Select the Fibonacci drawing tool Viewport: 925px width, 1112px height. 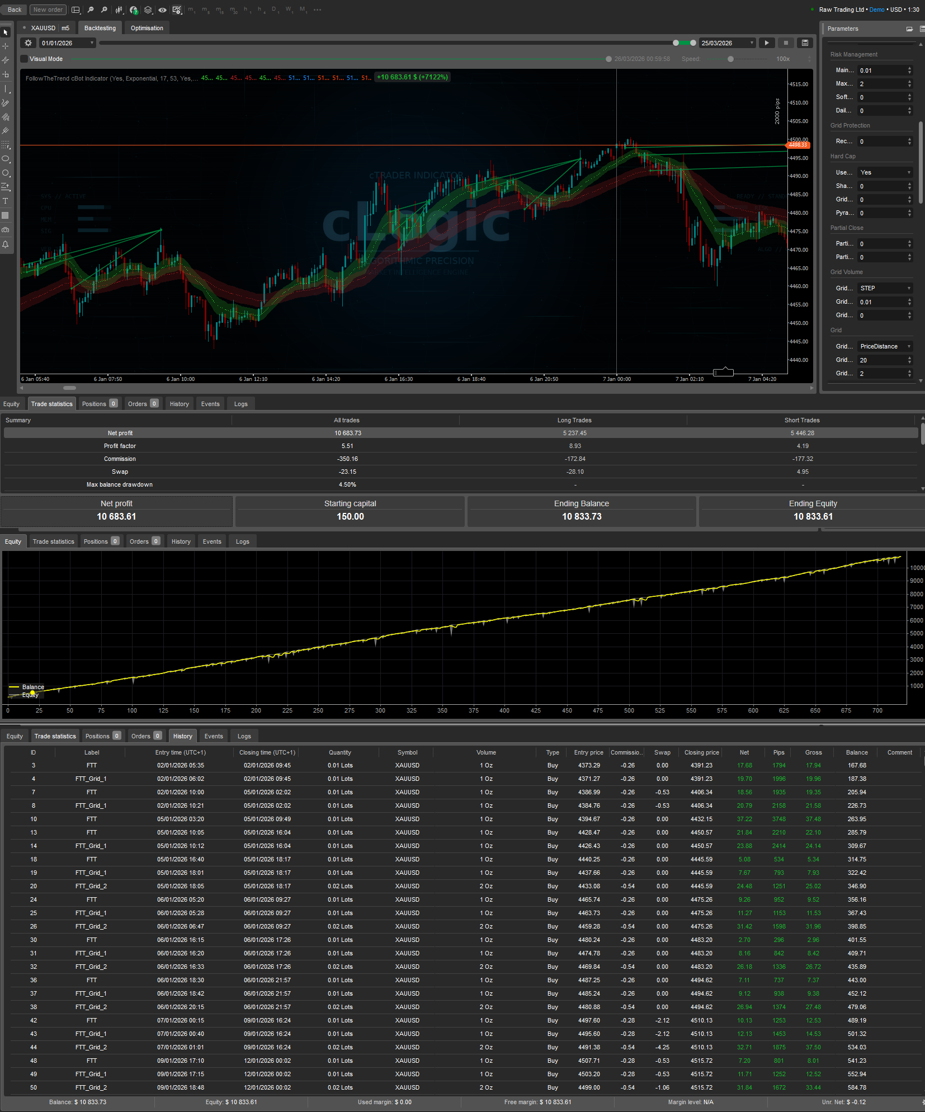(x=6, y=145)
